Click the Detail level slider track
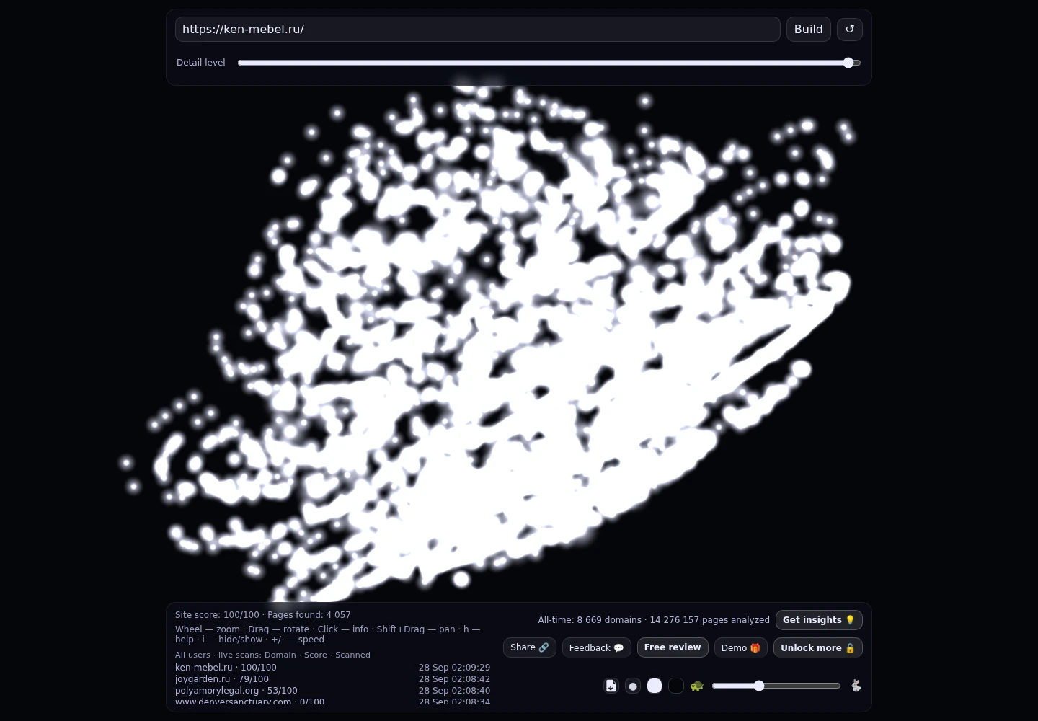 coord(549,63)
